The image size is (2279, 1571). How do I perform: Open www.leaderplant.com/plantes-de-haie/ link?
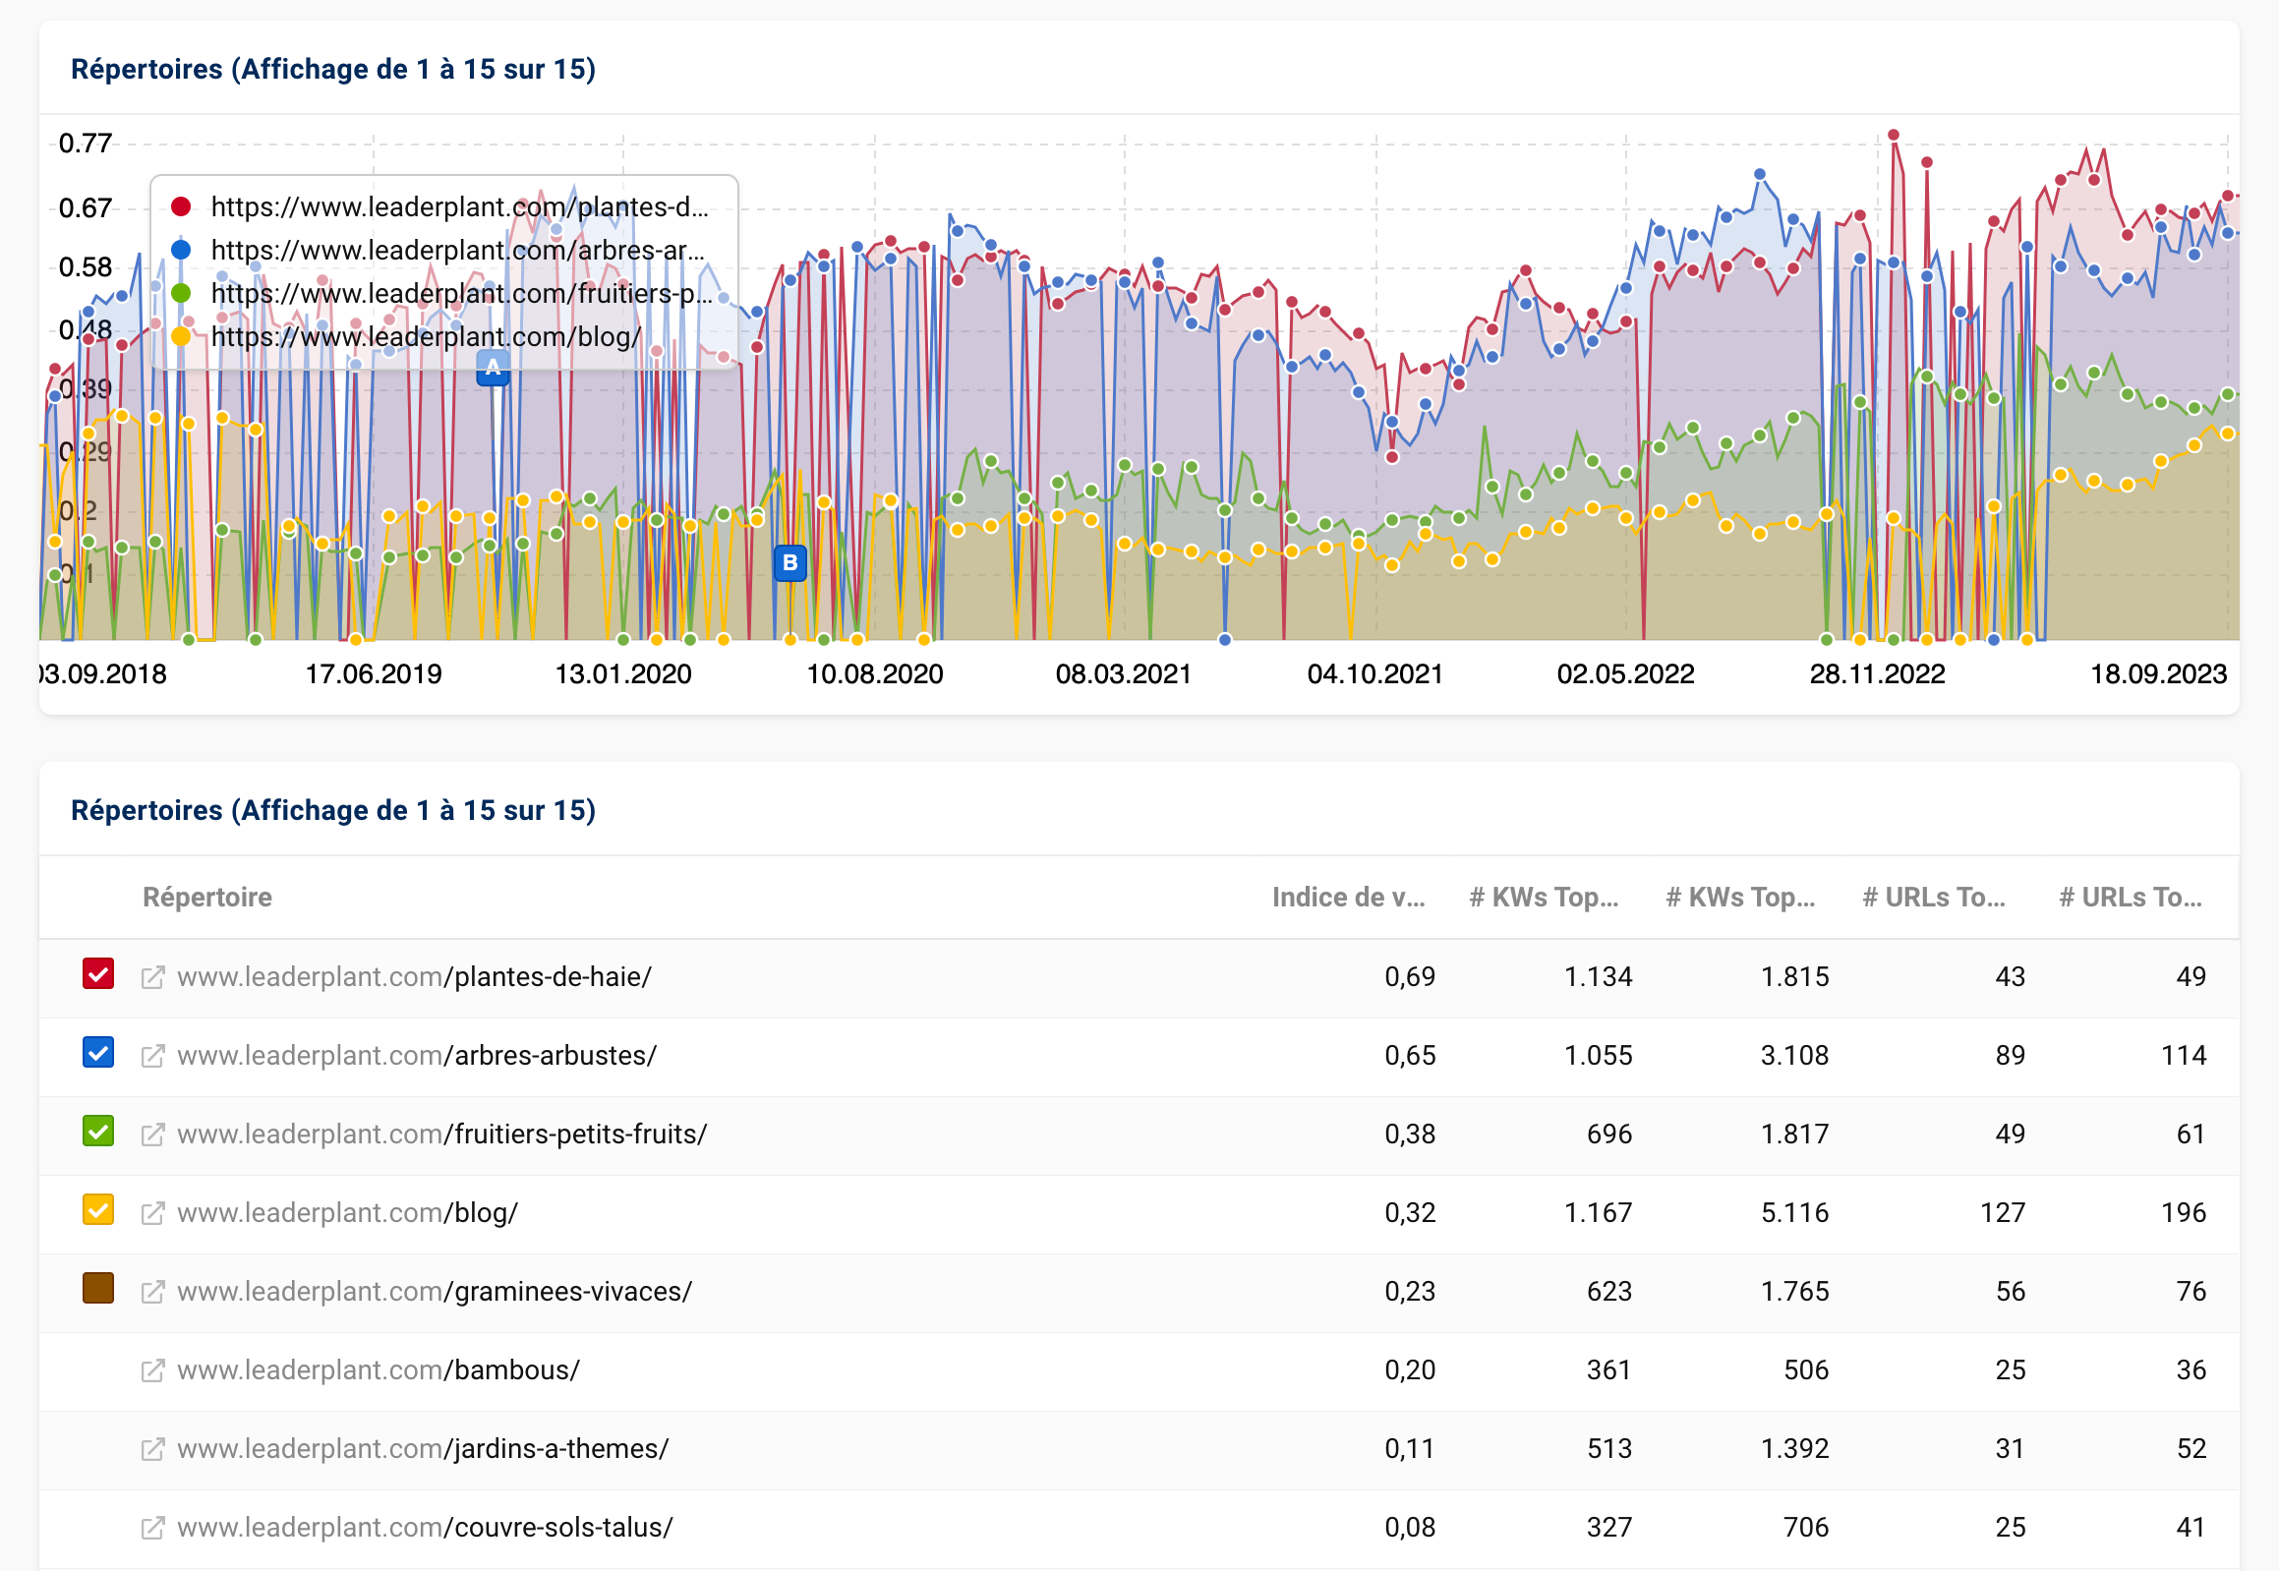click(415, 977)
